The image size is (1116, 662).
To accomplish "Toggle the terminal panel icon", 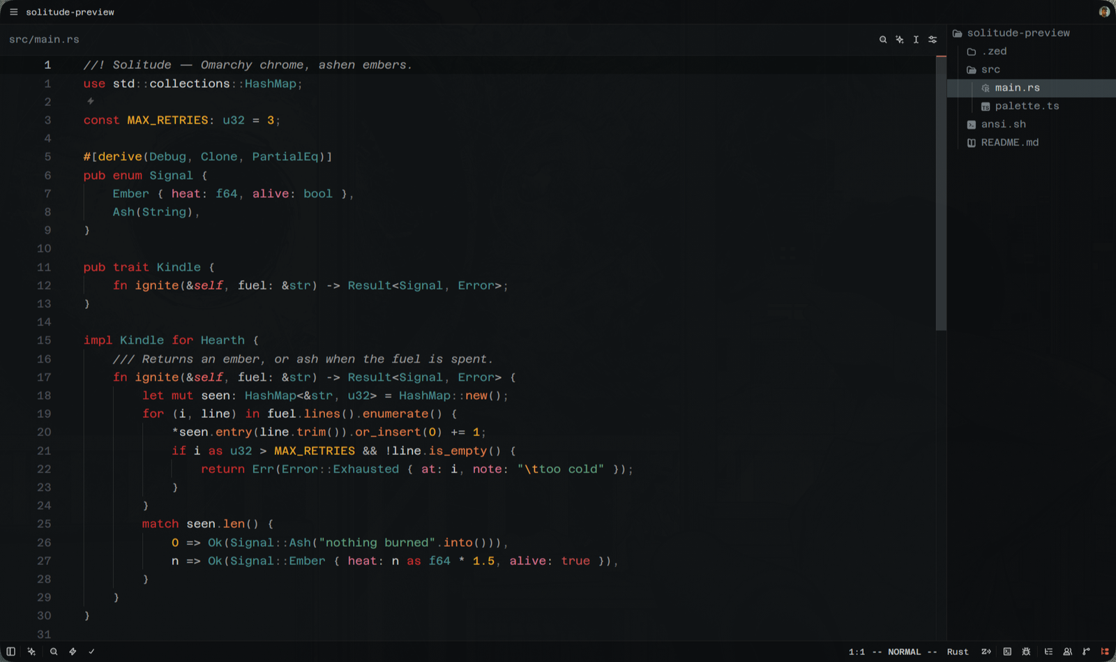I will tap(1007, 652).
